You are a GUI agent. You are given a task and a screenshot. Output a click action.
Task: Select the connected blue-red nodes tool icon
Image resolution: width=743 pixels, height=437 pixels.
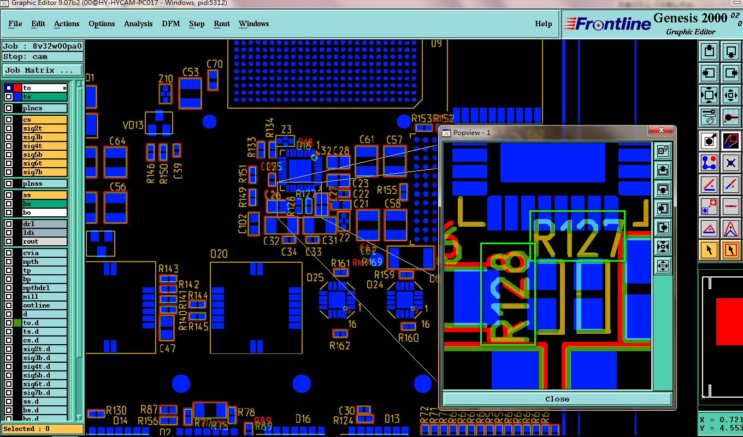709,162
